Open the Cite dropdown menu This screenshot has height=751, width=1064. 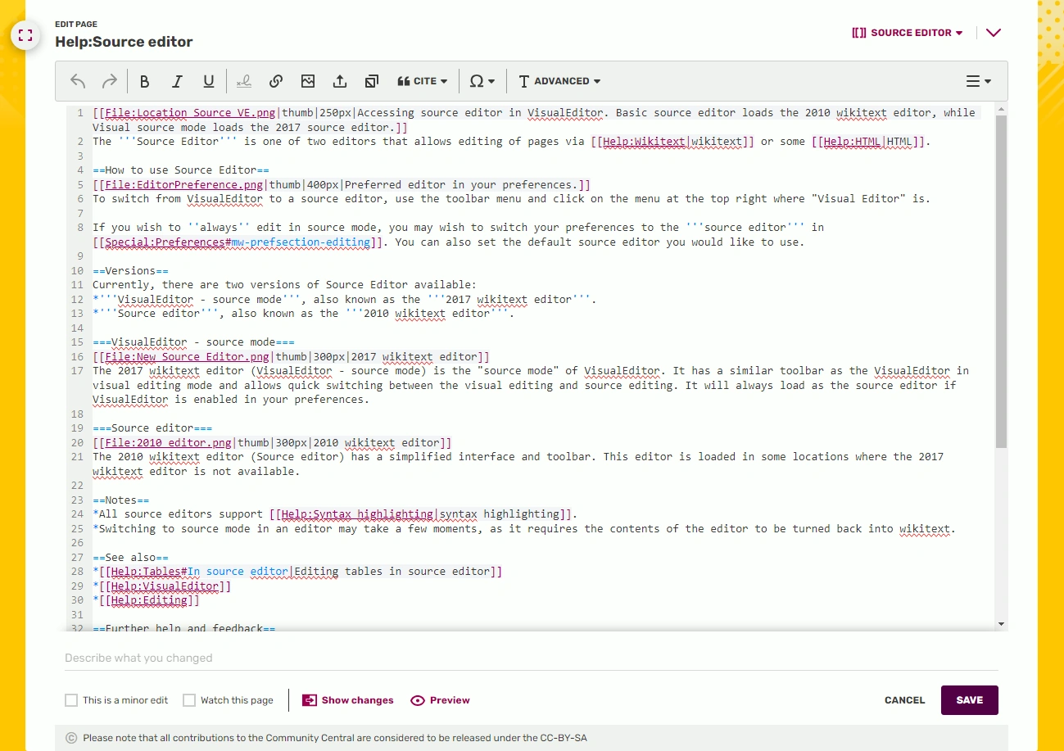pos(423,81)
